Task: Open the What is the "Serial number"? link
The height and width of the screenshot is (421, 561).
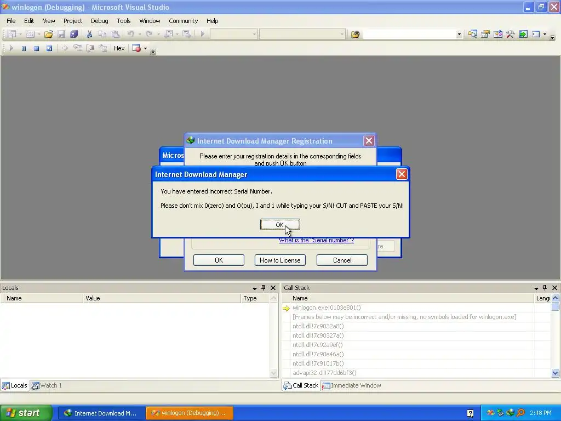Action: [x=316, y=240]
